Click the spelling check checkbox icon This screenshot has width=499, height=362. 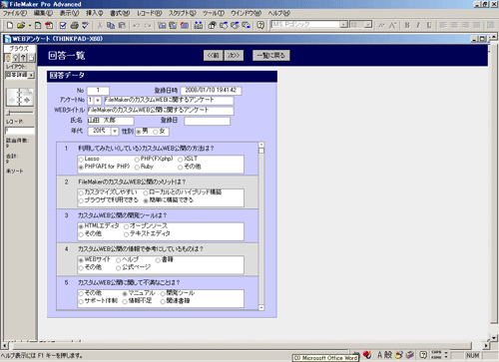[x=63, y=25]
